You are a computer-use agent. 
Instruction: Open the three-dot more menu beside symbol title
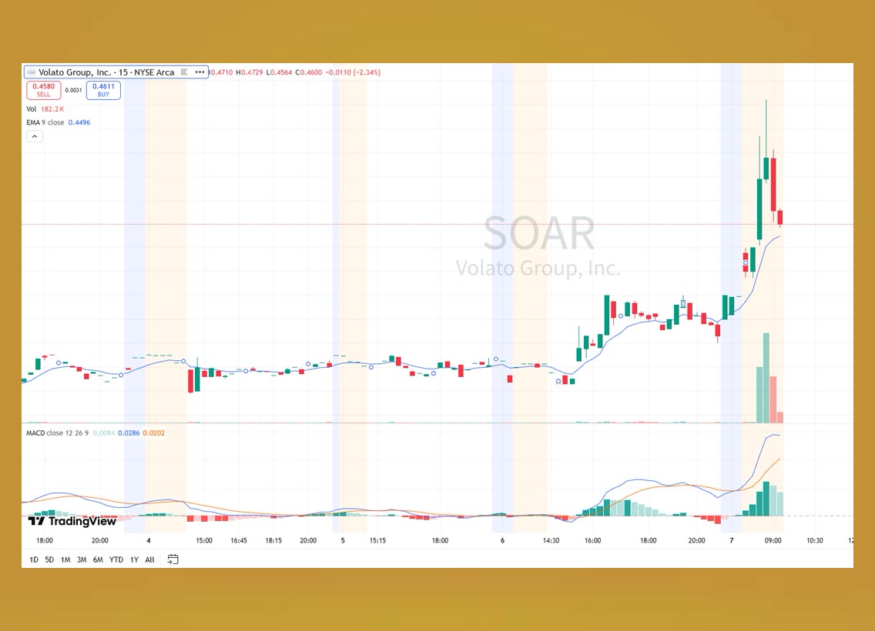click(199, 72)
